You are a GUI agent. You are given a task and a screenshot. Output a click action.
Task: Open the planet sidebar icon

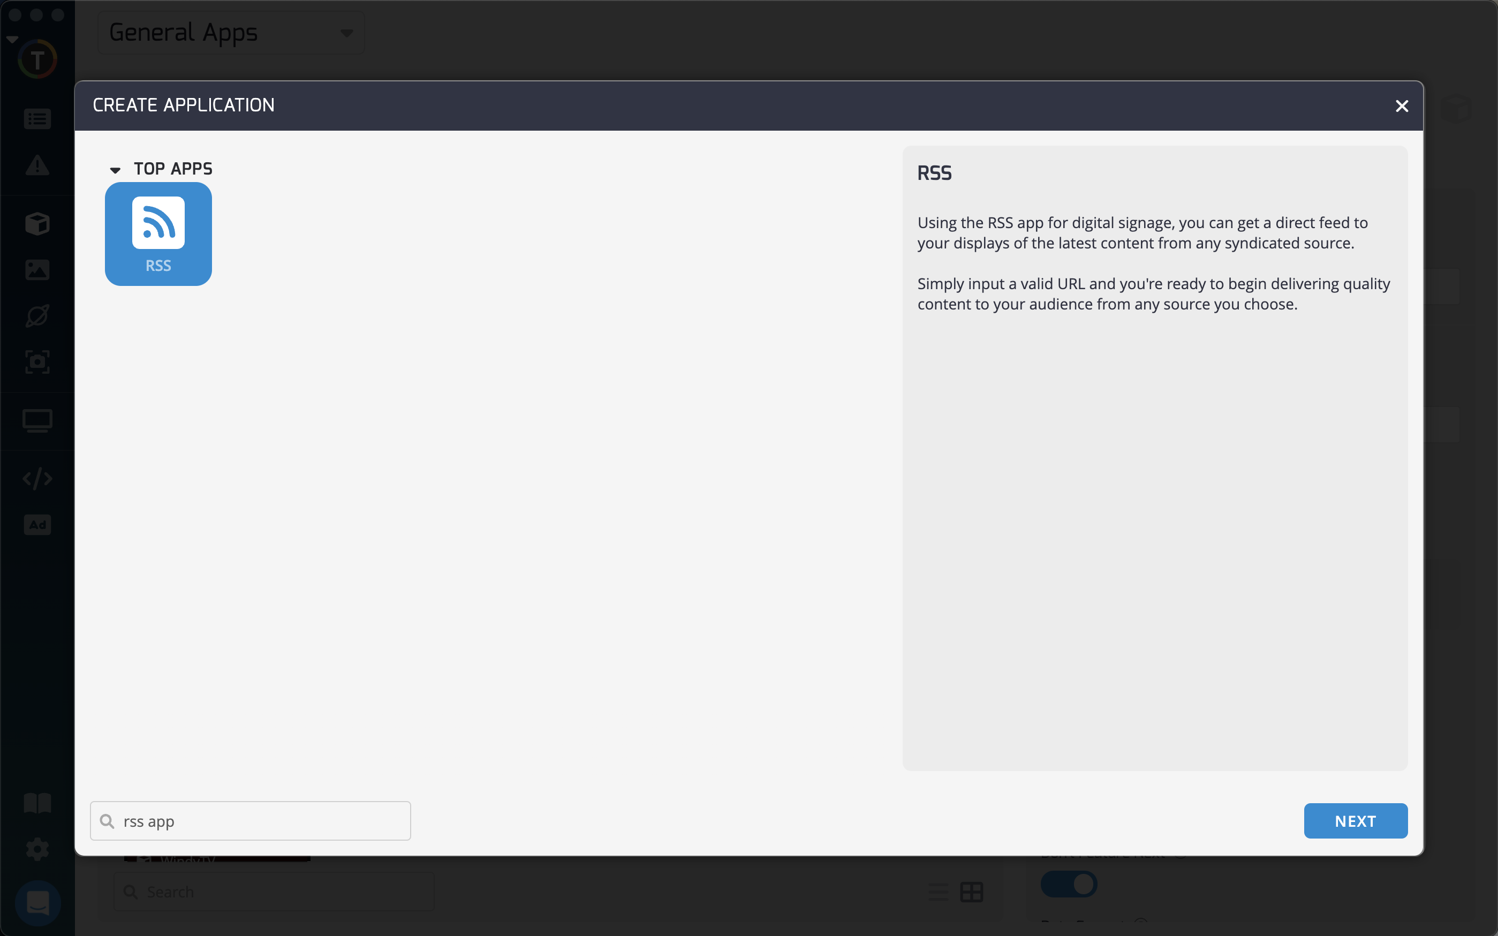point(37,316)
